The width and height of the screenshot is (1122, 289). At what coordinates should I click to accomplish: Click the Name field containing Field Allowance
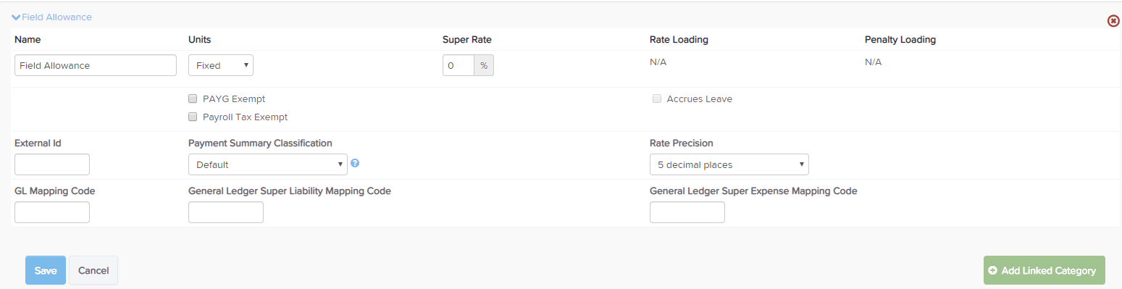coord(96,65)
